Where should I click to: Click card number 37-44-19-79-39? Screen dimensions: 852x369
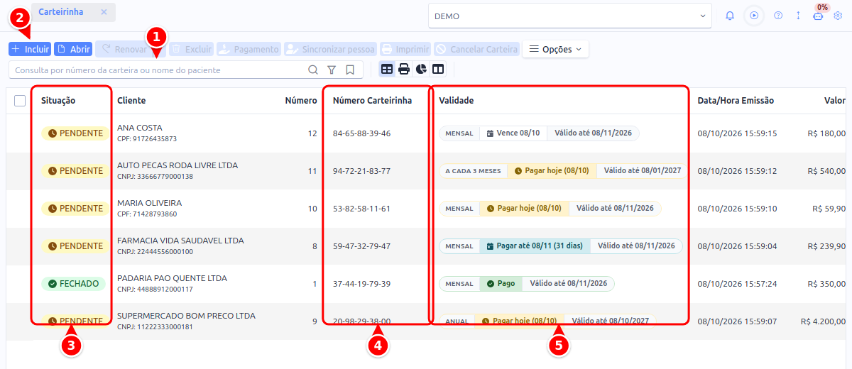(361, 284)
